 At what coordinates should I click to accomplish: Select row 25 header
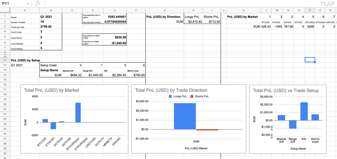[x=5, y=129]
